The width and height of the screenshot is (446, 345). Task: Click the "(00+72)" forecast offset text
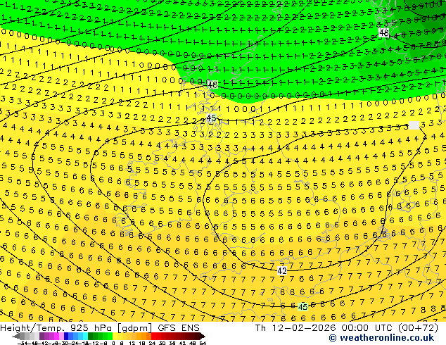tap(417, 328)
